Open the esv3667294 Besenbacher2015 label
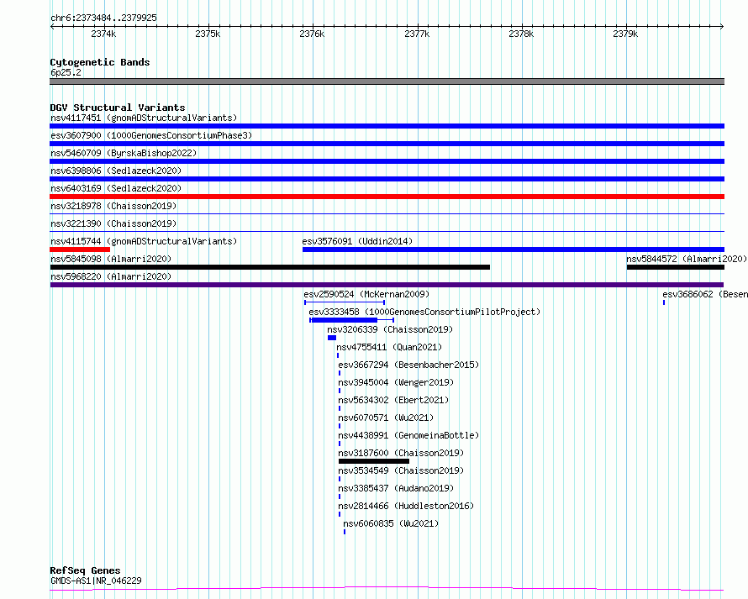This screenshot has height=599, width=748. [x=408, y=365]
